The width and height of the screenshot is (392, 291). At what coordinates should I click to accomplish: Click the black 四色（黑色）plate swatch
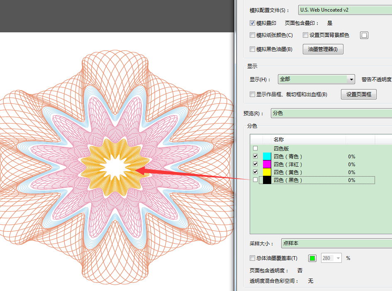tap(267, 180)
